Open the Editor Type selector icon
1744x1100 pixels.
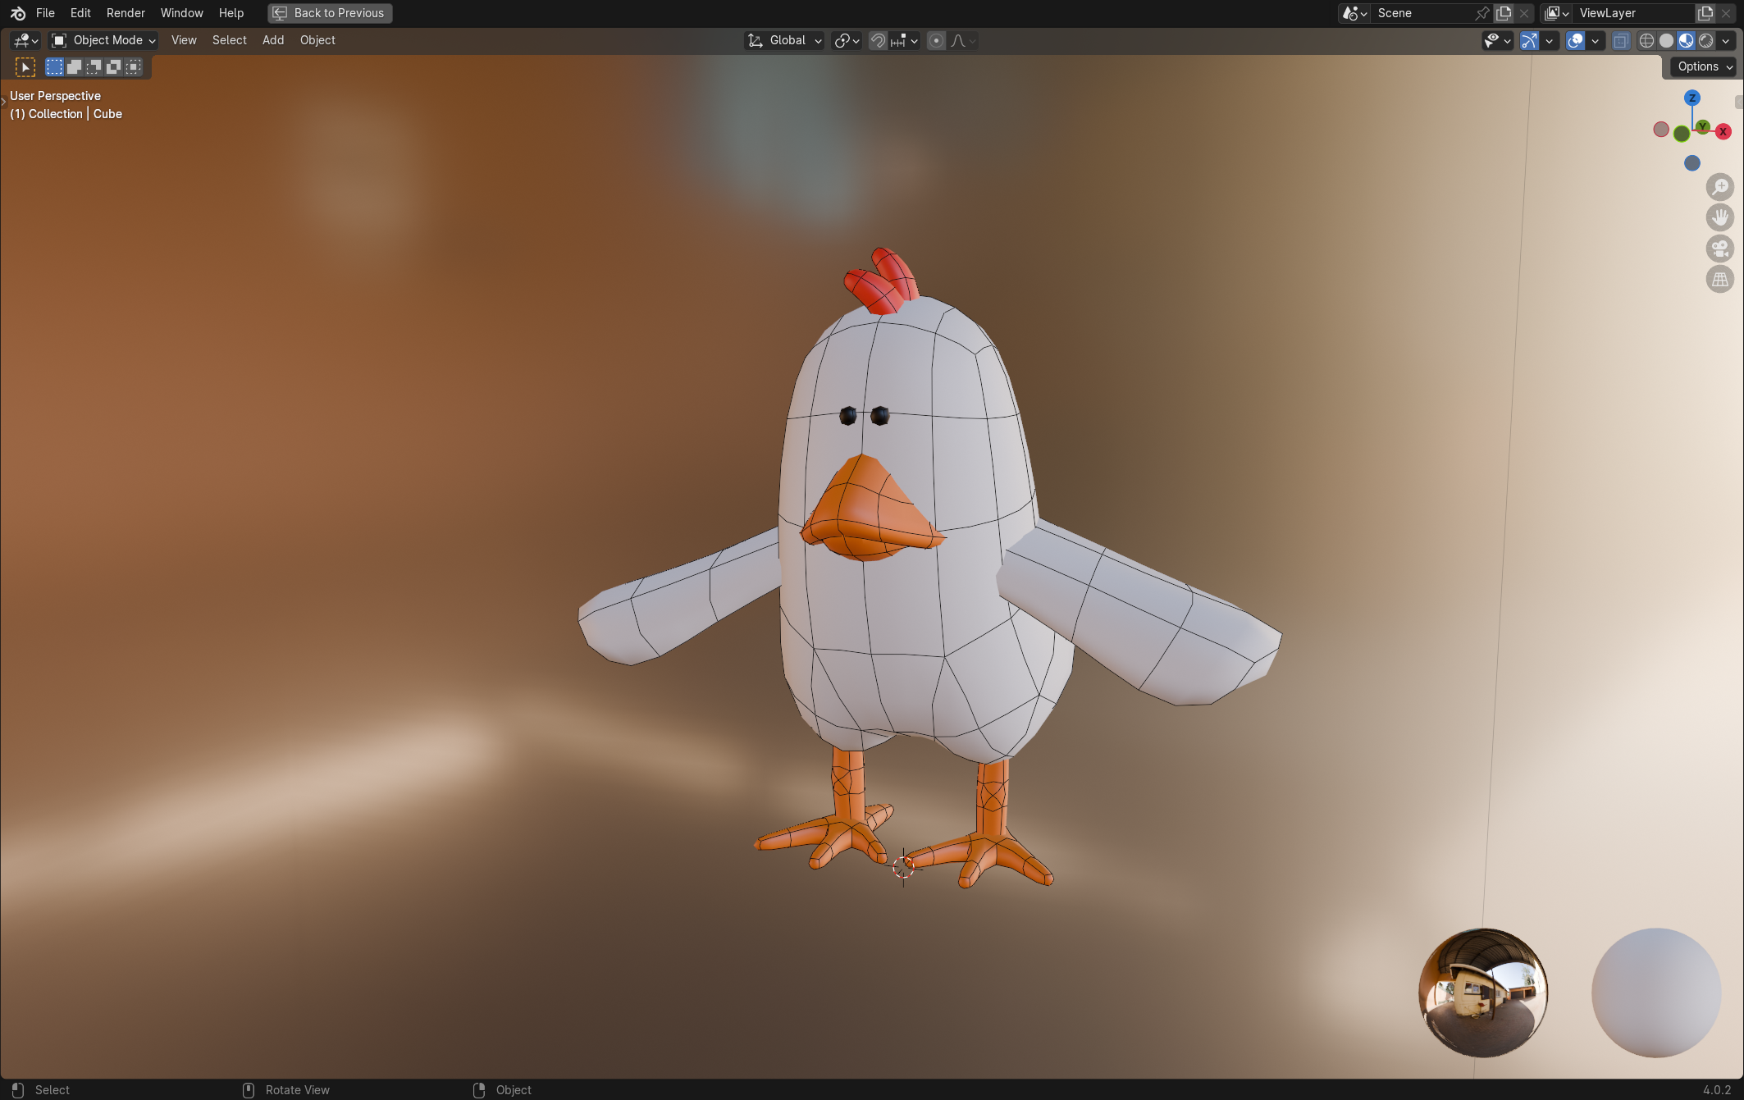(x=24, y=40)
